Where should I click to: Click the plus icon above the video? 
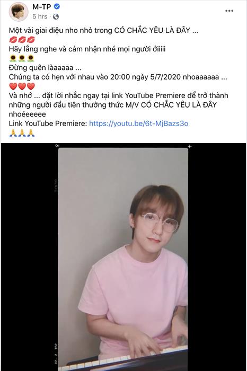point(190,146)
